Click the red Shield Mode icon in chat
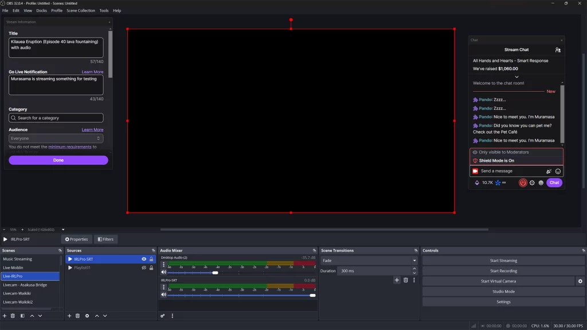Image resolution: width=587 pixels, height=330 pixels. (523, 183)
